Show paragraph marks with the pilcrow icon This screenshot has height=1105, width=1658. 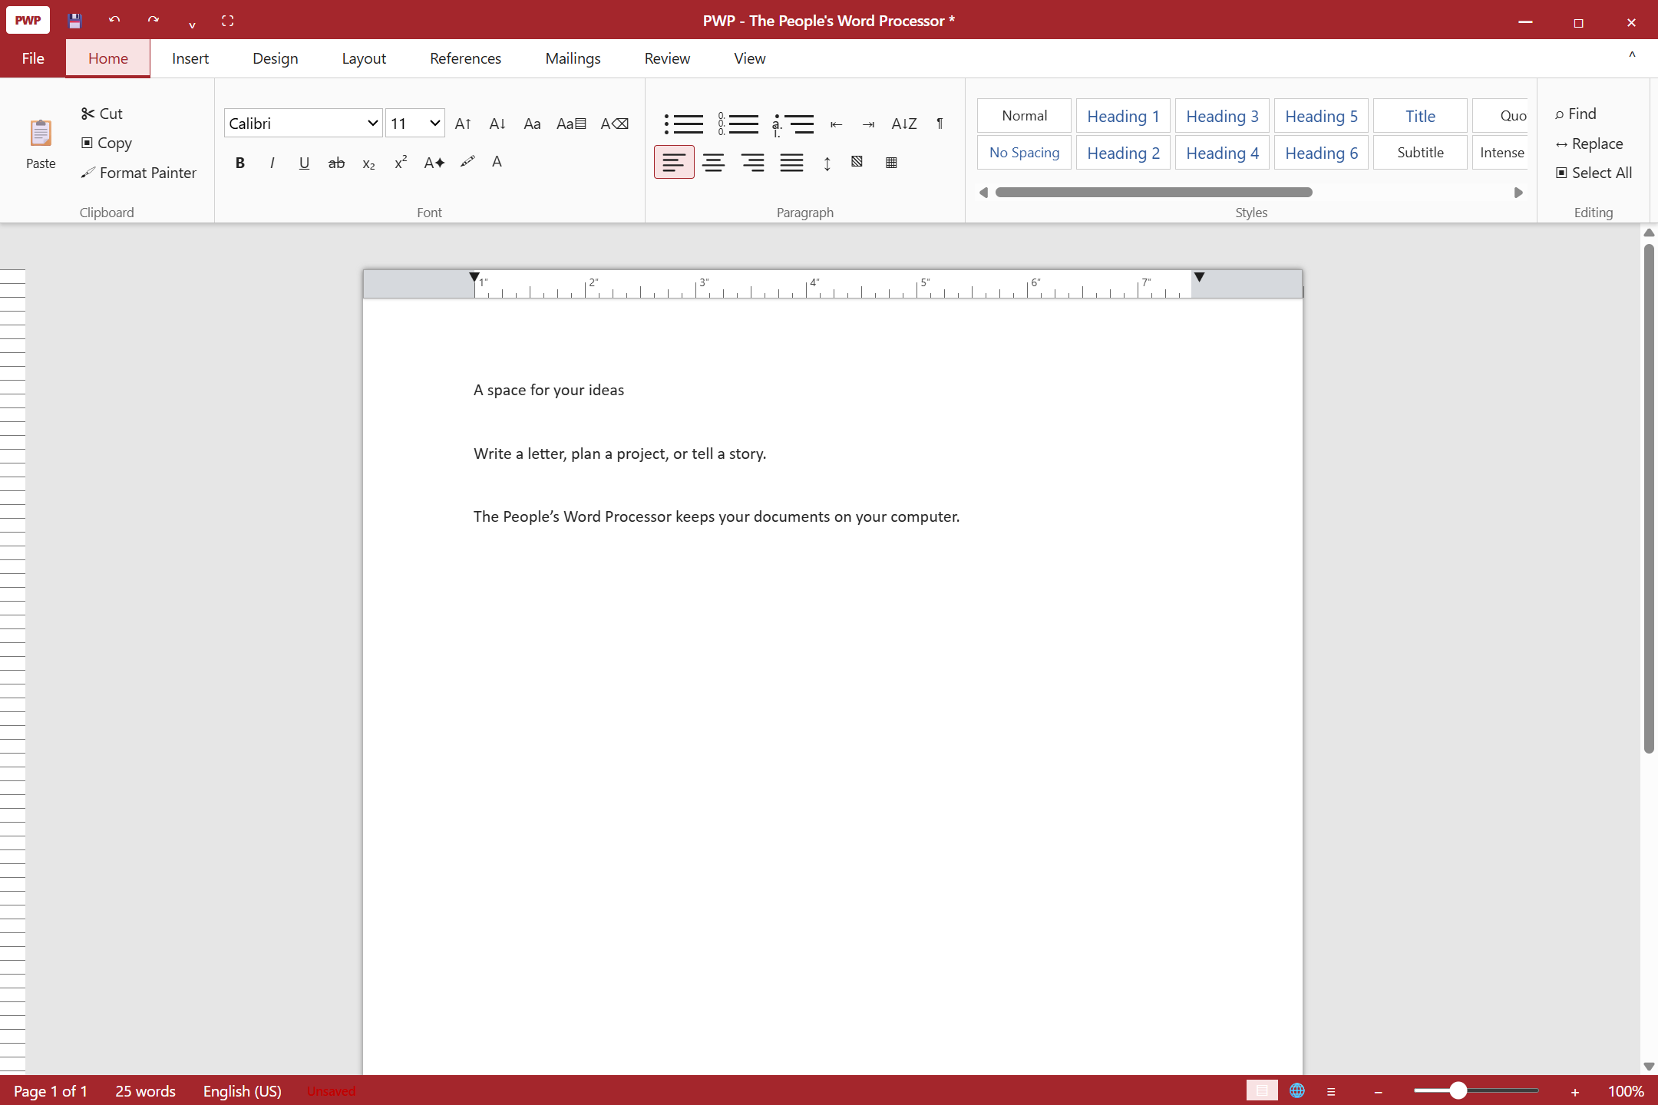click(x=940, y=124)
